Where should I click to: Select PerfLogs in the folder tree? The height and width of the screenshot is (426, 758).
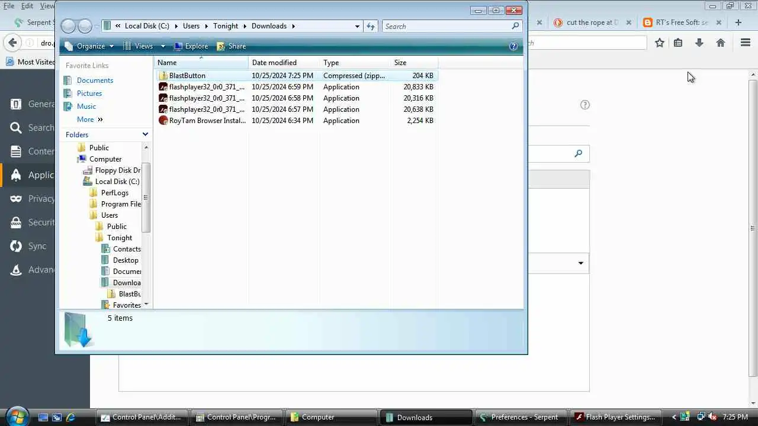(114, 193)
